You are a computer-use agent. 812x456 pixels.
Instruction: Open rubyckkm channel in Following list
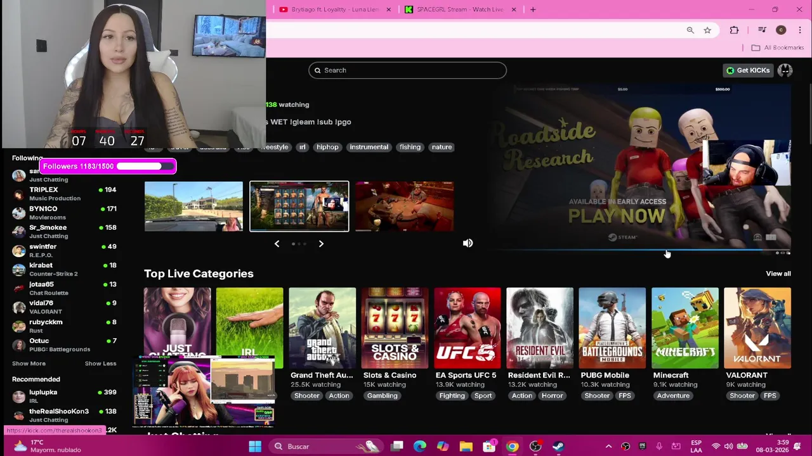pyautogui.click(x=63, y=326)
